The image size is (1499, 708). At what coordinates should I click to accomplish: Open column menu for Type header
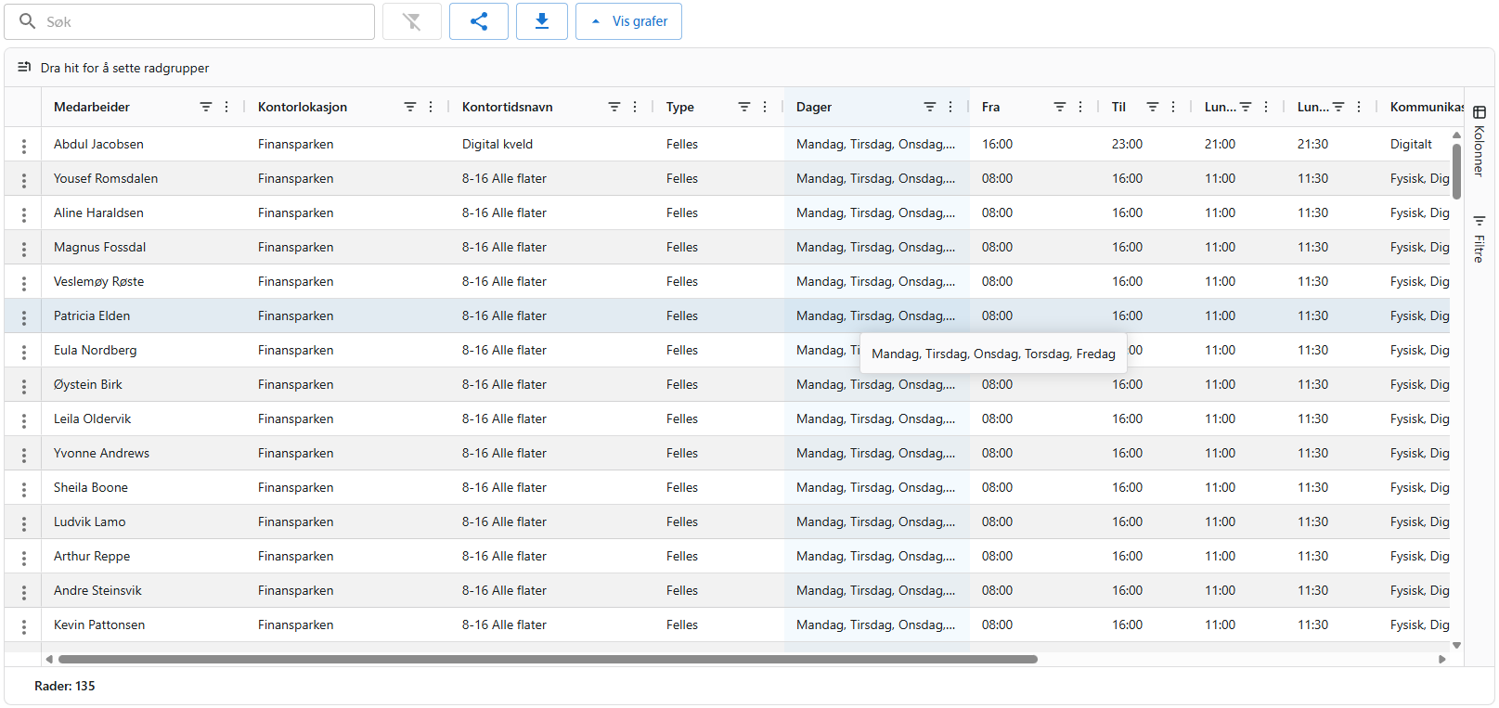pos(765,107)
